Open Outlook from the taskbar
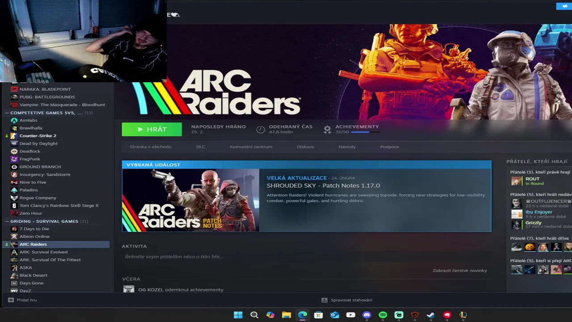The width and height of the screenshot is (572, 322). click(335, 315)
